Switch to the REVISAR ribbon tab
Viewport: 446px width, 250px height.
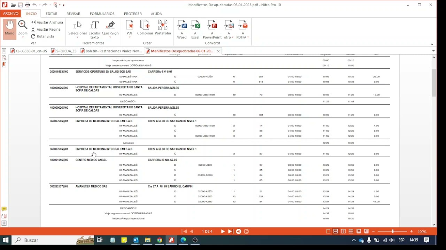point(73,14)
